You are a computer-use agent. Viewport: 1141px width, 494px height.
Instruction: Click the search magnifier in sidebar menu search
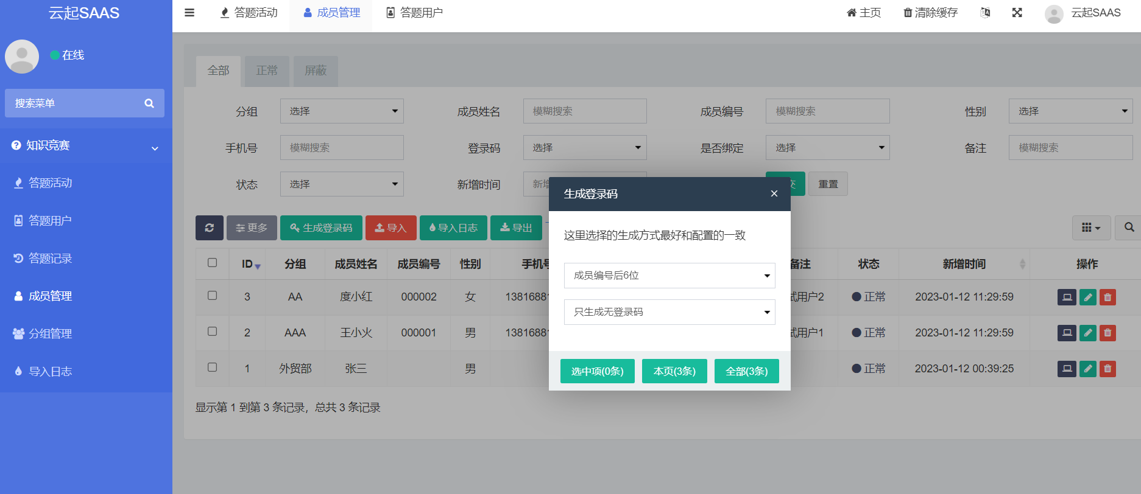pos(149,103)
